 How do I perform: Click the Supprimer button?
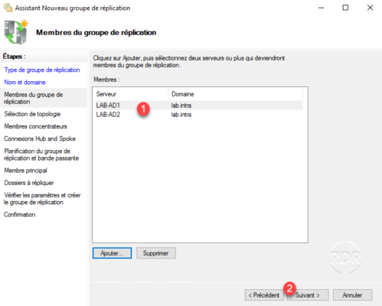coord(156,253)
